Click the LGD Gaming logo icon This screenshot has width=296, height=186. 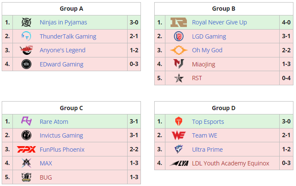tap(179, 36)
